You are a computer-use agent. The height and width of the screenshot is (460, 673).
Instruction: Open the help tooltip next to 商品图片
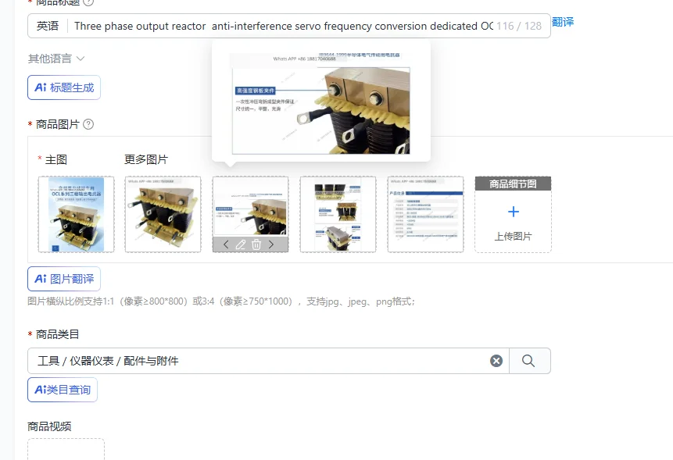point(88,124)
